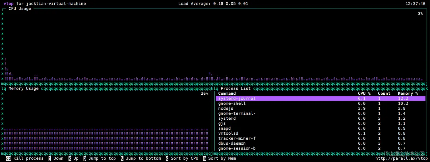Click the 'j' Down key badge
This screenshot has width=430, height=162.
49,159
